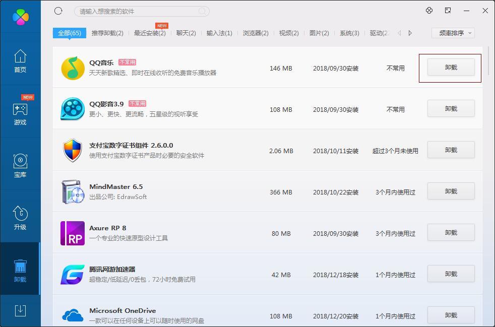Go to 首页 using the home sidebar icon
The image size is (495, 327).
20,60
